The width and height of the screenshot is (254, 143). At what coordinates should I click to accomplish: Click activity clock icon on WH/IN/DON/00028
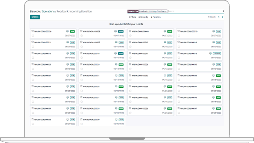(33, 69)
